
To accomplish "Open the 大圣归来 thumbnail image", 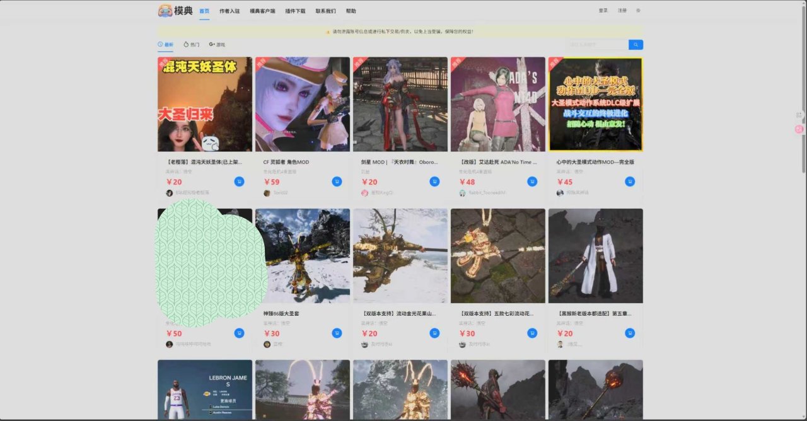I will click(205, 104).
